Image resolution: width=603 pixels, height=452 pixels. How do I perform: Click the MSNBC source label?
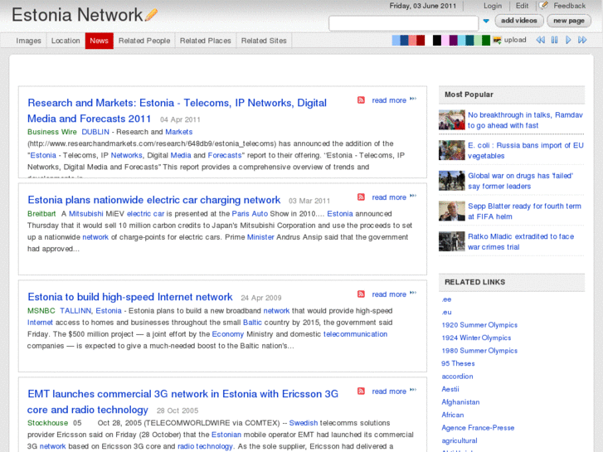point(41,311)
